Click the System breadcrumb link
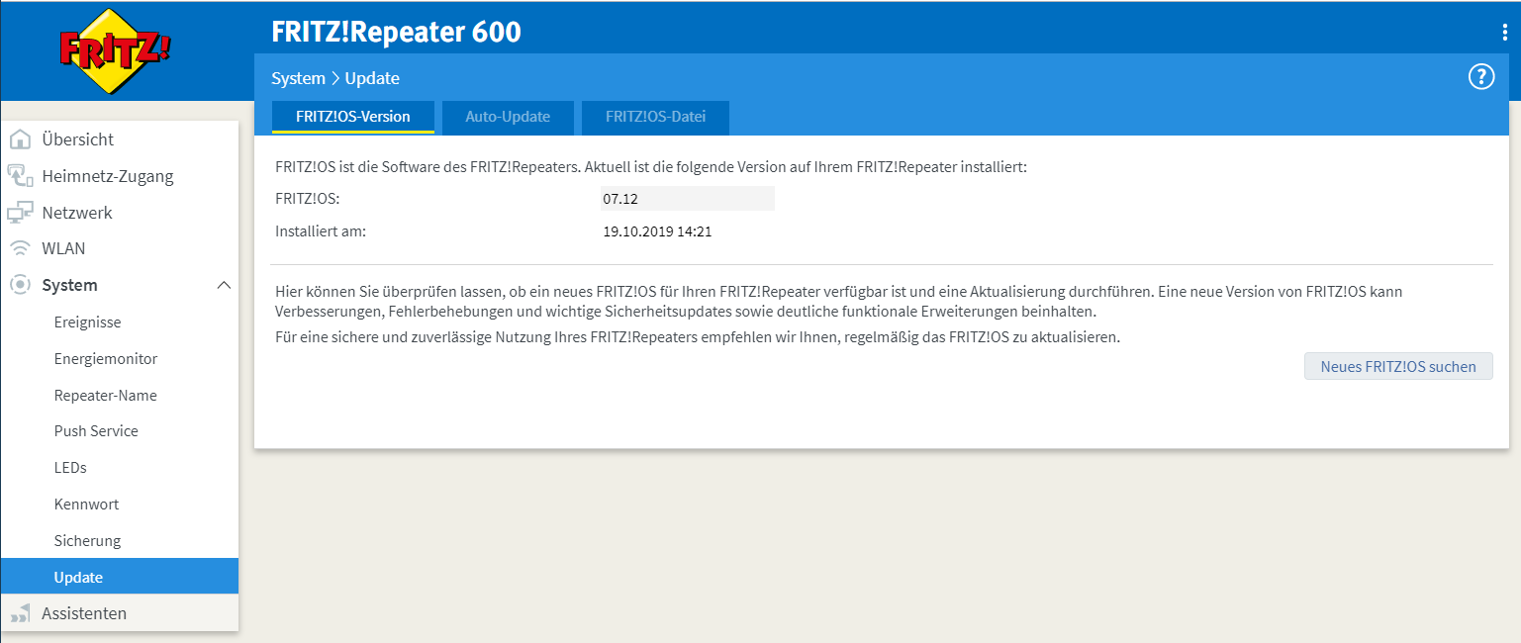The width and height of the screenshot is (1521, 643). coord(298,78)
